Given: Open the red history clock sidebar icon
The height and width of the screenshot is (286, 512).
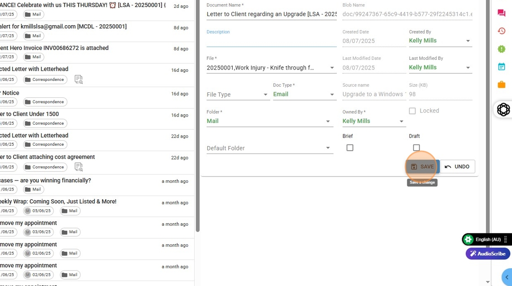Looking at the screenshot, I should click(501, 31).
